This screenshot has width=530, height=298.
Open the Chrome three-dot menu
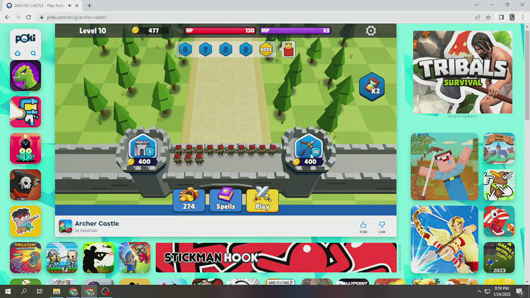523,17
